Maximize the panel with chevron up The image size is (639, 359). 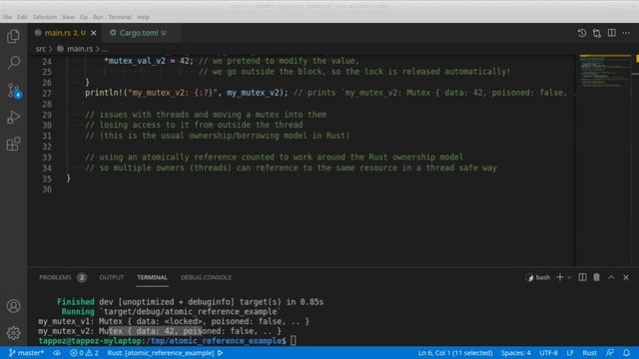[611, 277]
